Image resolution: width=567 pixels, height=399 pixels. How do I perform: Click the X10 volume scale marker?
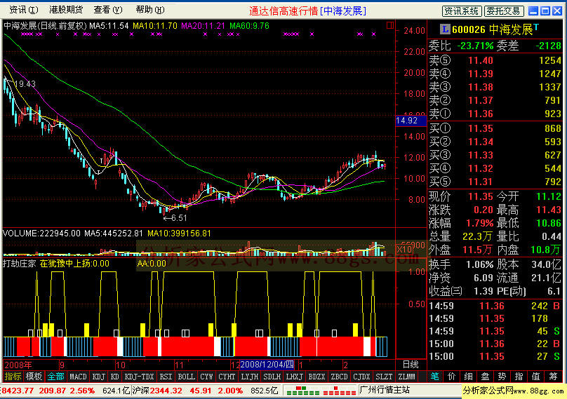coord(403,249)
